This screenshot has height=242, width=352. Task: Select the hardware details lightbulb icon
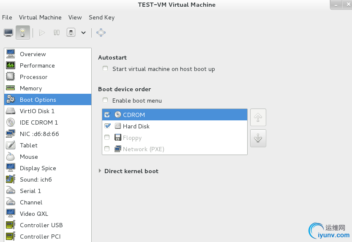[x=23, y=33]
